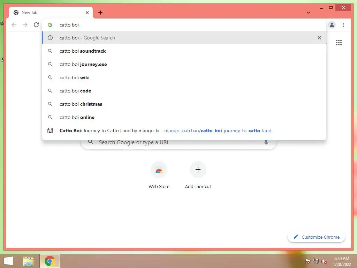This screenshot has height=268, width=357.
Task: Click the magnifier icon beside 'catto boi wiki'
Action: coord(50,77)
